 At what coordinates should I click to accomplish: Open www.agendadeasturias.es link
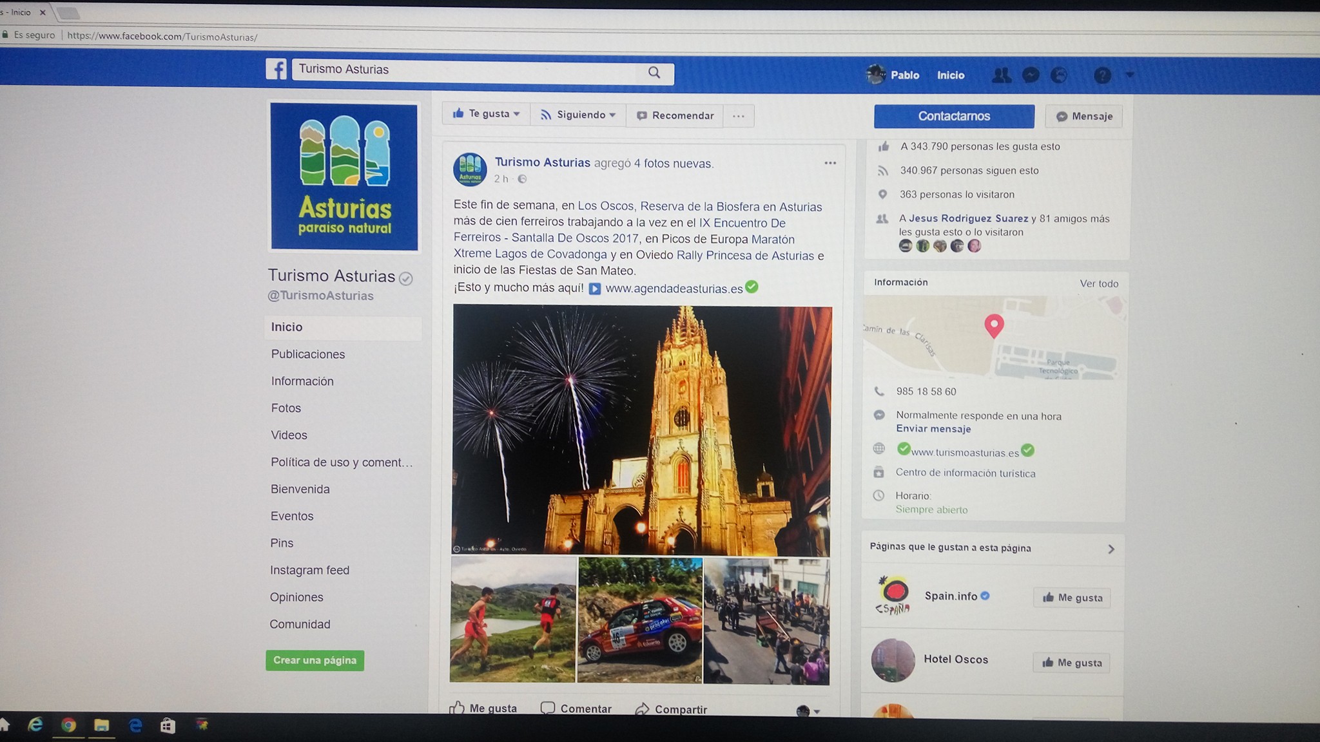tap(674, 289)
